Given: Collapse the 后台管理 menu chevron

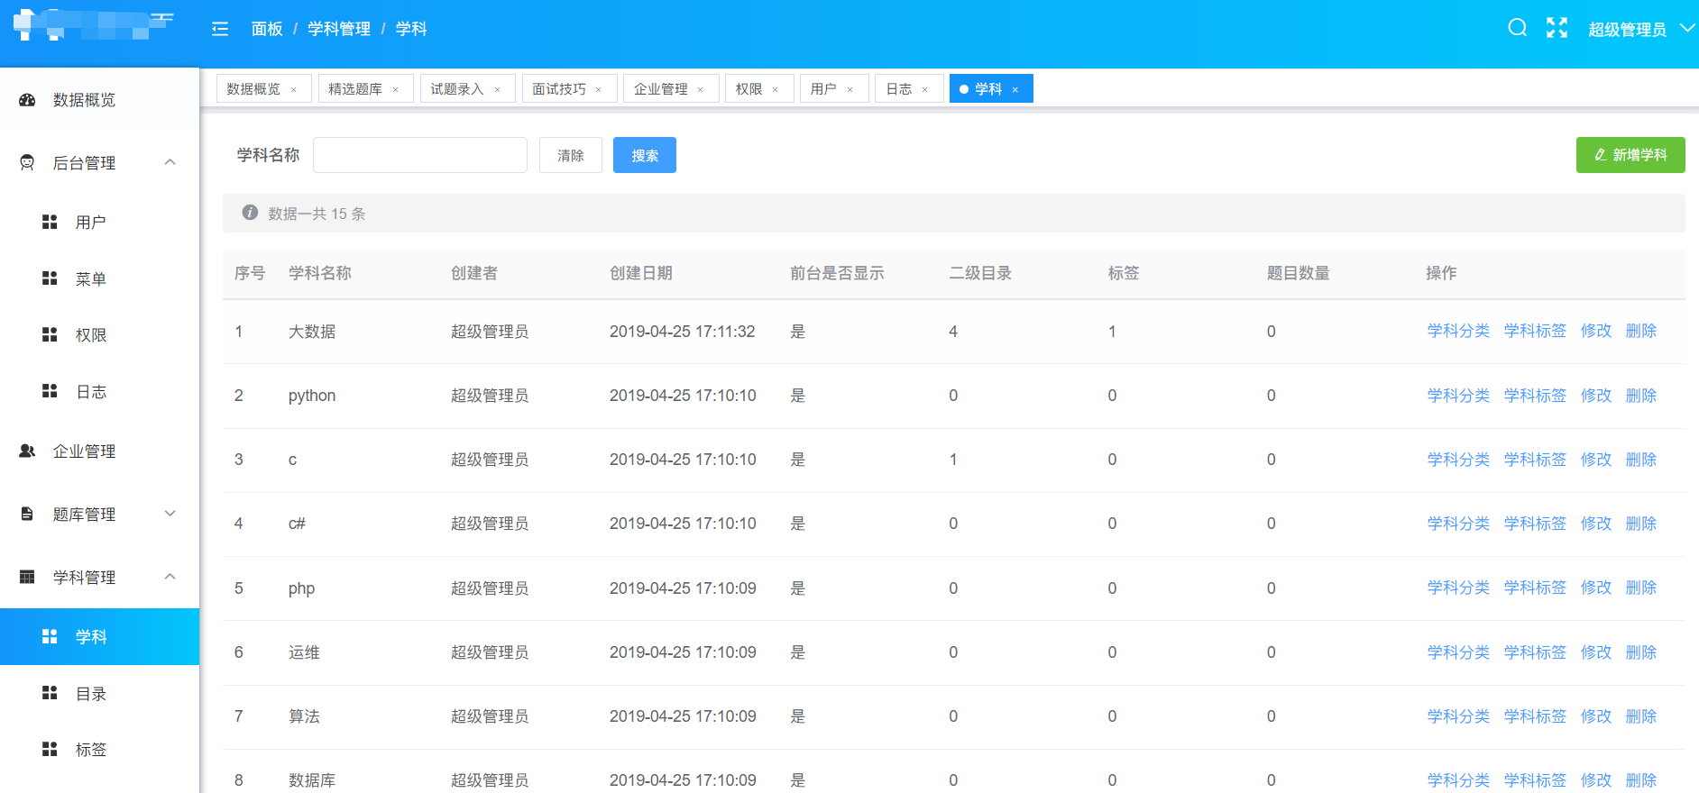Looking at the screenshot, I should coord(170,162).
